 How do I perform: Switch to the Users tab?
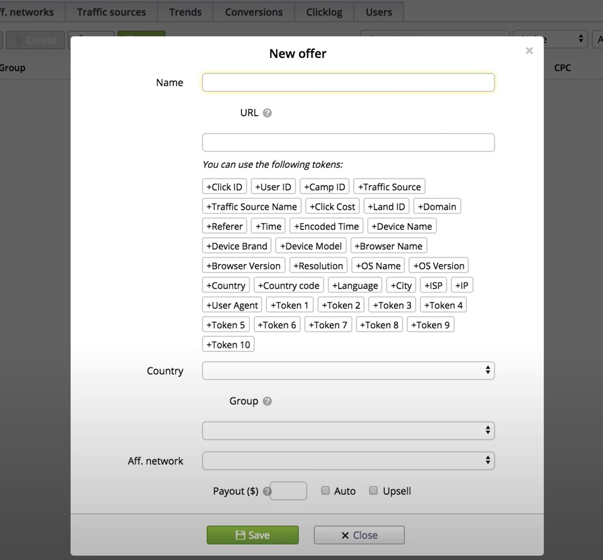(379, 12)
